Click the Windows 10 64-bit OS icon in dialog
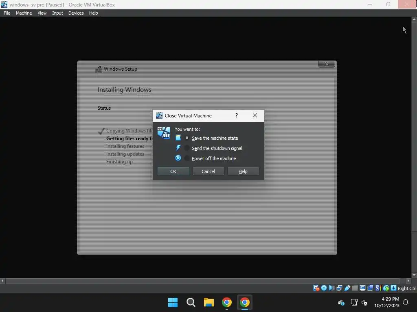This screenshot has height=312, width=417. (164, 133)
